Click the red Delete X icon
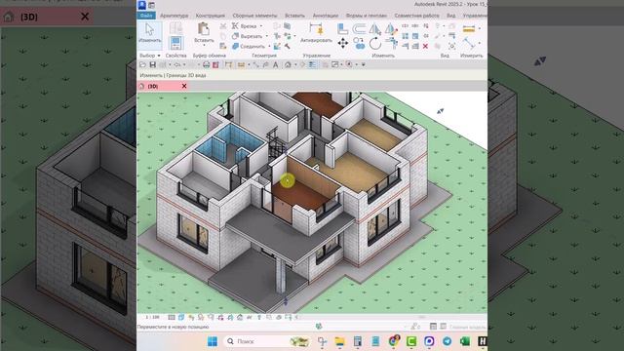The height and width of the screenshot is (351, 624). [x=425, y=46]
